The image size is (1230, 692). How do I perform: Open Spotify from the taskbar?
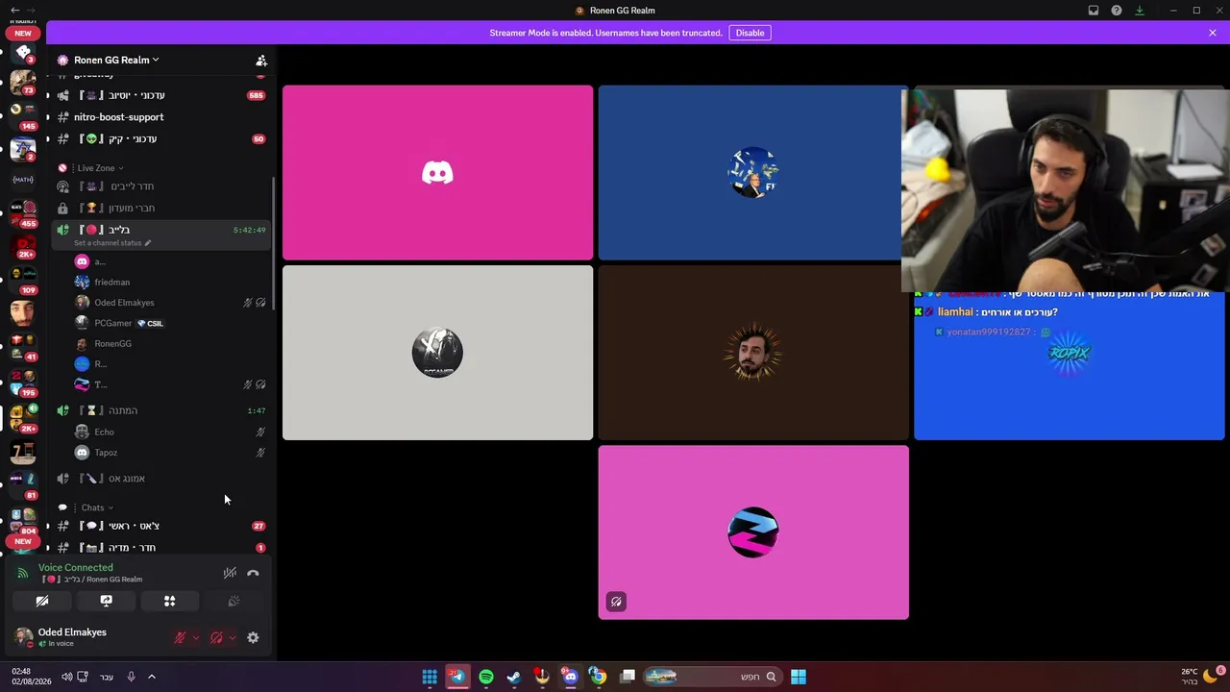pos(486,677)
